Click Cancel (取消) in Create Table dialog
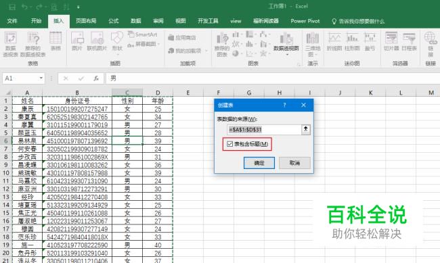The image size is (440, 263). coord(294,163)
